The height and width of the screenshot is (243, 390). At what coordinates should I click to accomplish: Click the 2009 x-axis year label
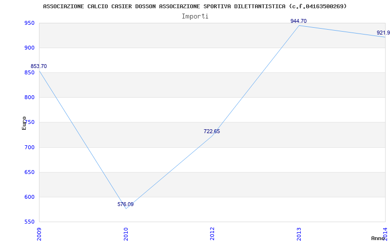point(39,234)
